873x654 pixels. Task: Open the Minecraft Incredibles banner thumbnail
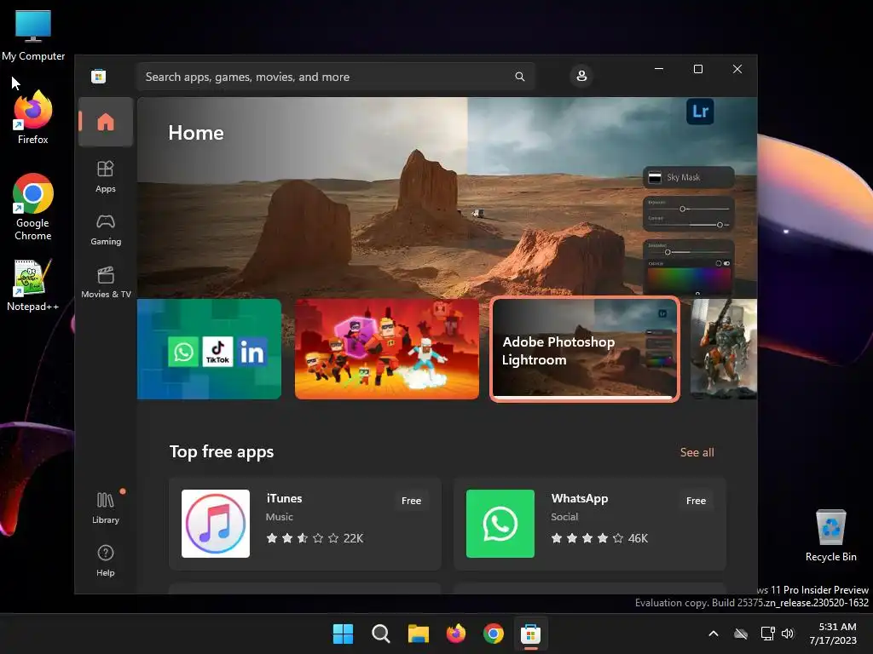[386, 349]
